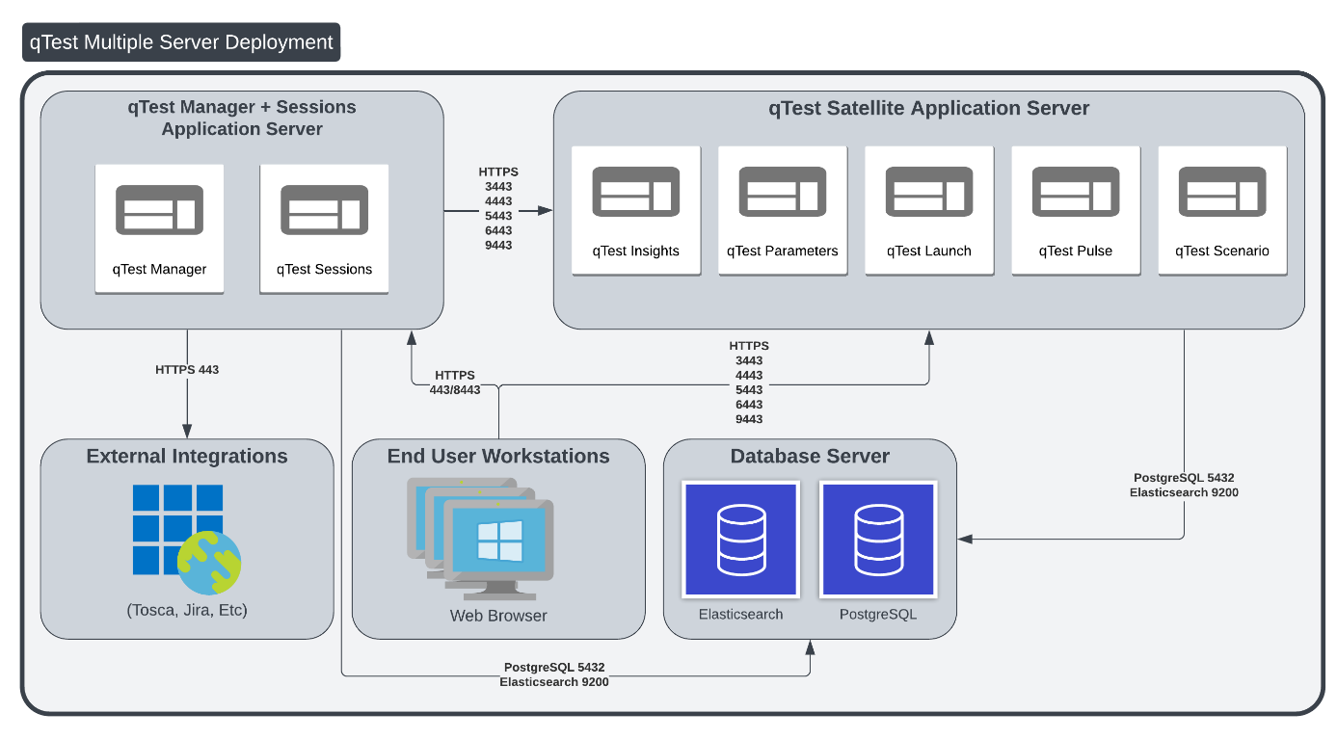Screen dimensions: 1337x739
Task: Click the blue tile grid in External Integrations
Action: pyautogui.click(x=177, y=529)
